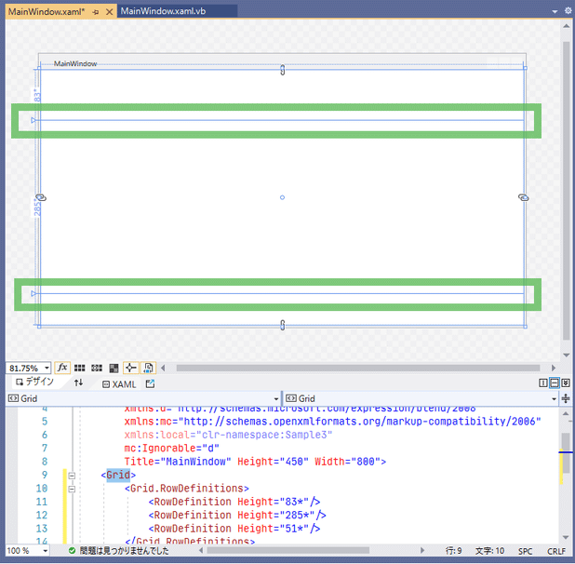Toggle snap to gridlines in designer toolbar
This screenshot has width=575, height=564.
(97, 368)
